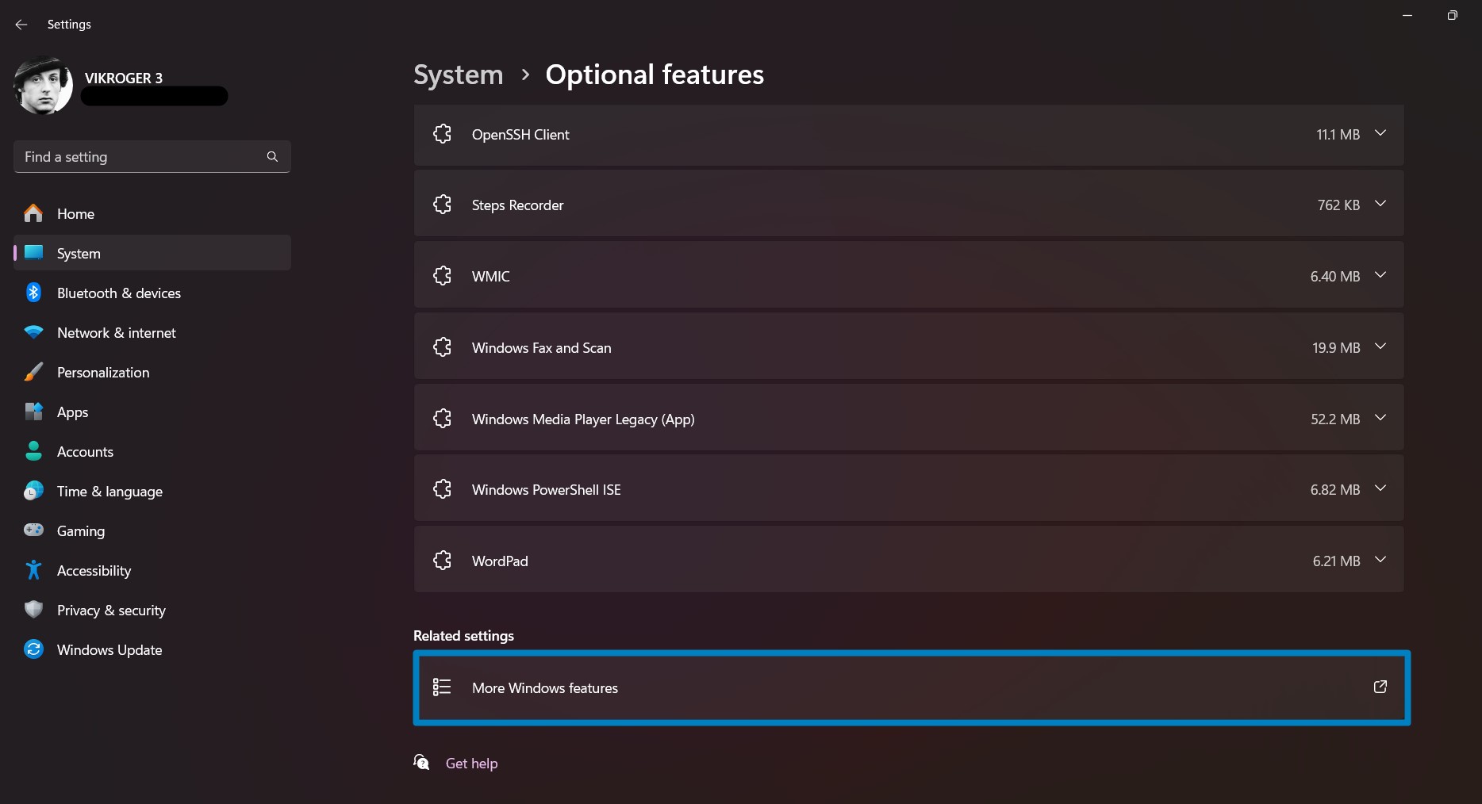This screenshot has height=804, width=1482.
Task: Click the Steps Recorder puzzle icon
Action: point(442,205)
